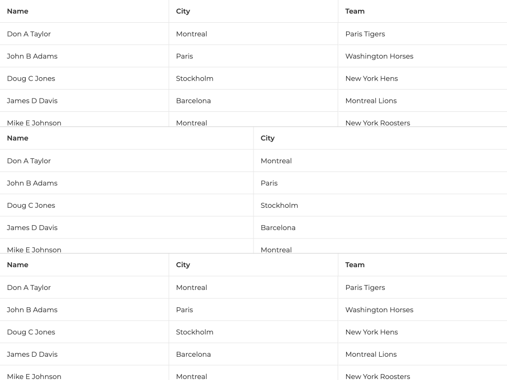Select Stockholm in the two-column table
Viewport: 507px width, 380px height.
(x=280, y=205)
